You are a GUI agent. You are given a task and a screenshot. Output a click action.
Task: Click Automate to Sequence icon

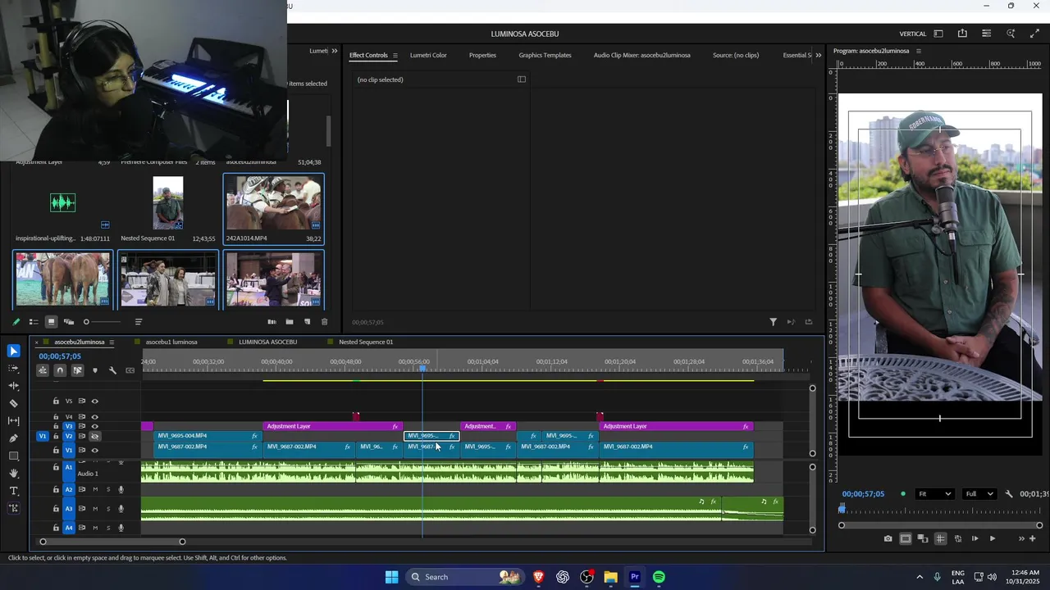click(272, 322)
